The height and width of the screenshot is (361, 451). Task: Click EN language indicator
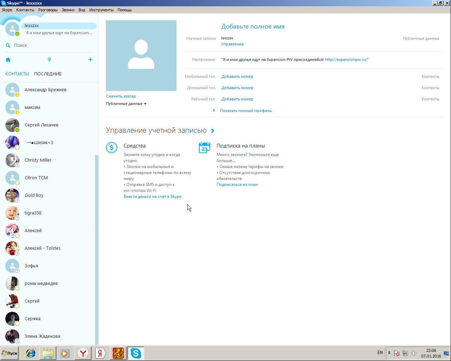(380, 353)
